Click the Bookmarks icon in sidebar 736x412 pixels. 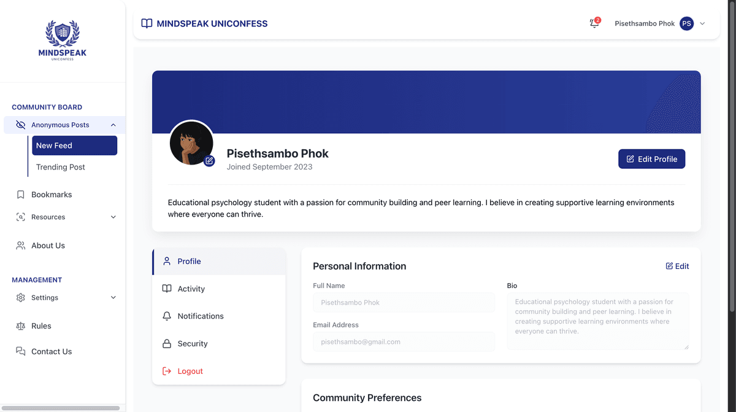pos(20,195)
